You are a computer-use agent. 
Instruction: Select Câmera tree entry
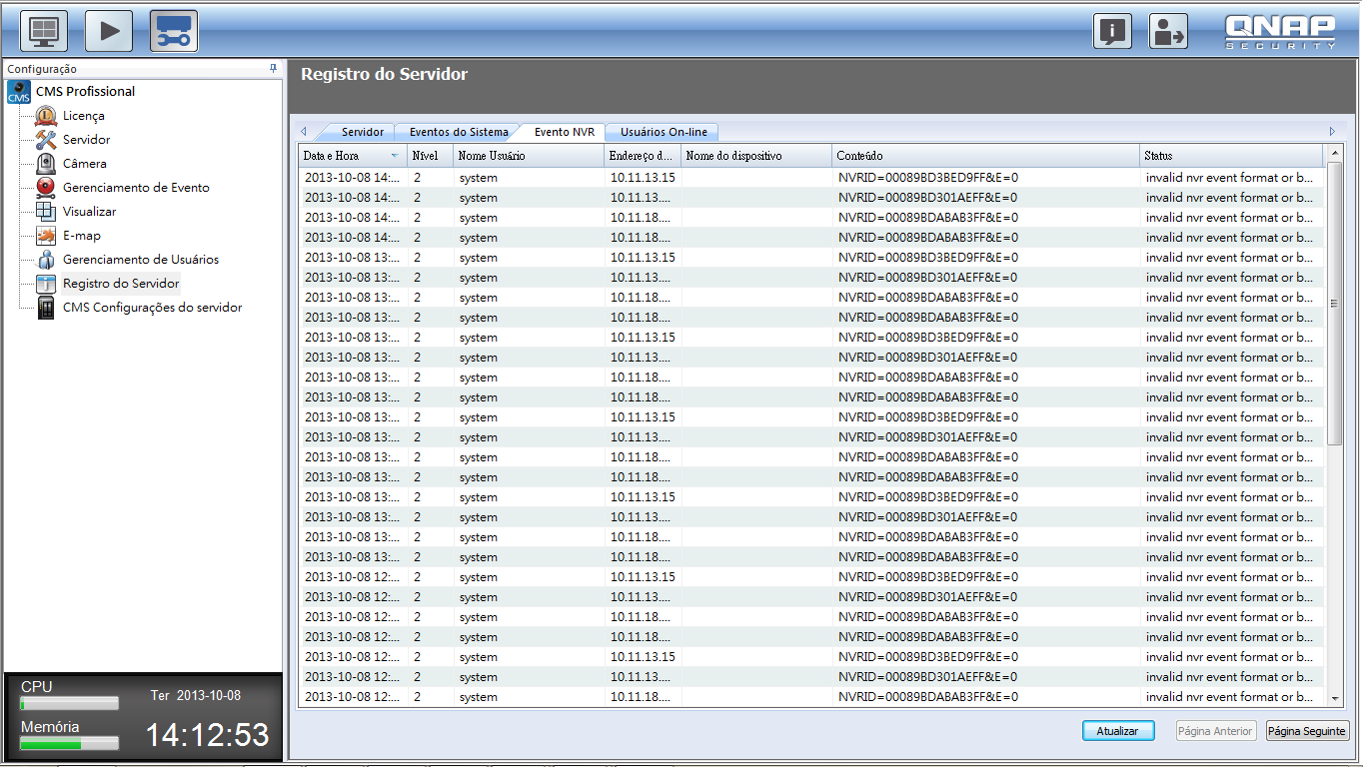[85, 164]
